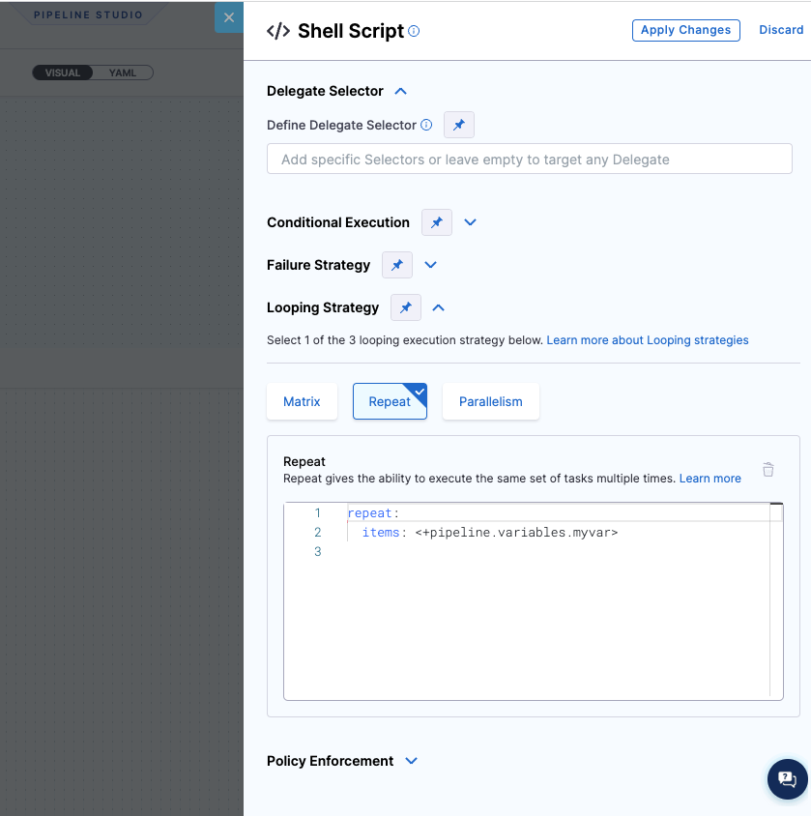Switch pipeline view to YAML
The width and height of the screenshot is (811, 816).
coord(123,73)
